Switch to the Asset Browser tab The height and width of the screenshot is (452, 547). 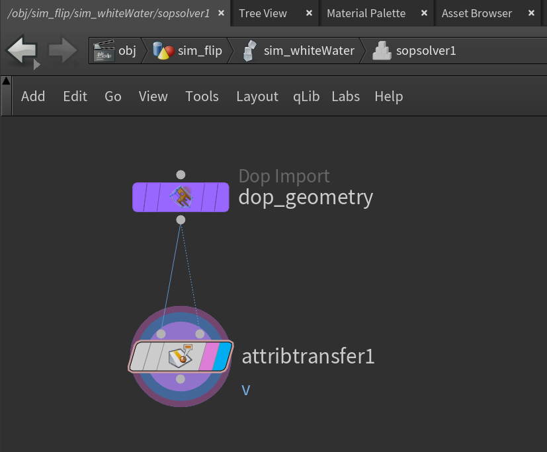(x=476, y=13)
